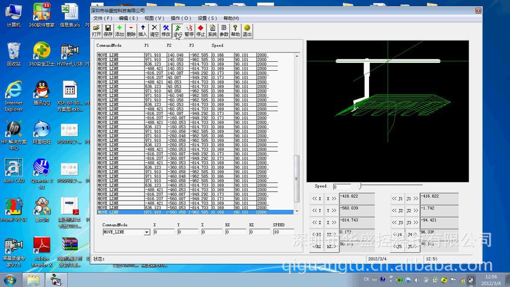Start the program with 运行 (Run) icon
The width and height of the screenshot is (510, 287).
coord(178,30)
